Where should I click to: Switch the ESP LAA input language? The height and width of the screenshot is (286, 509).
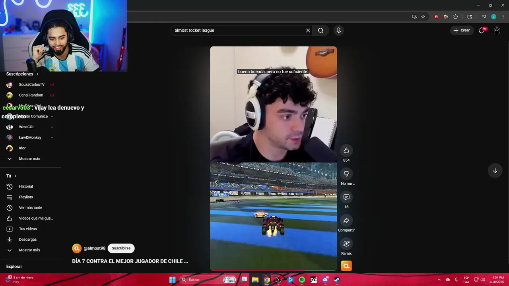[x=466, y=280]
